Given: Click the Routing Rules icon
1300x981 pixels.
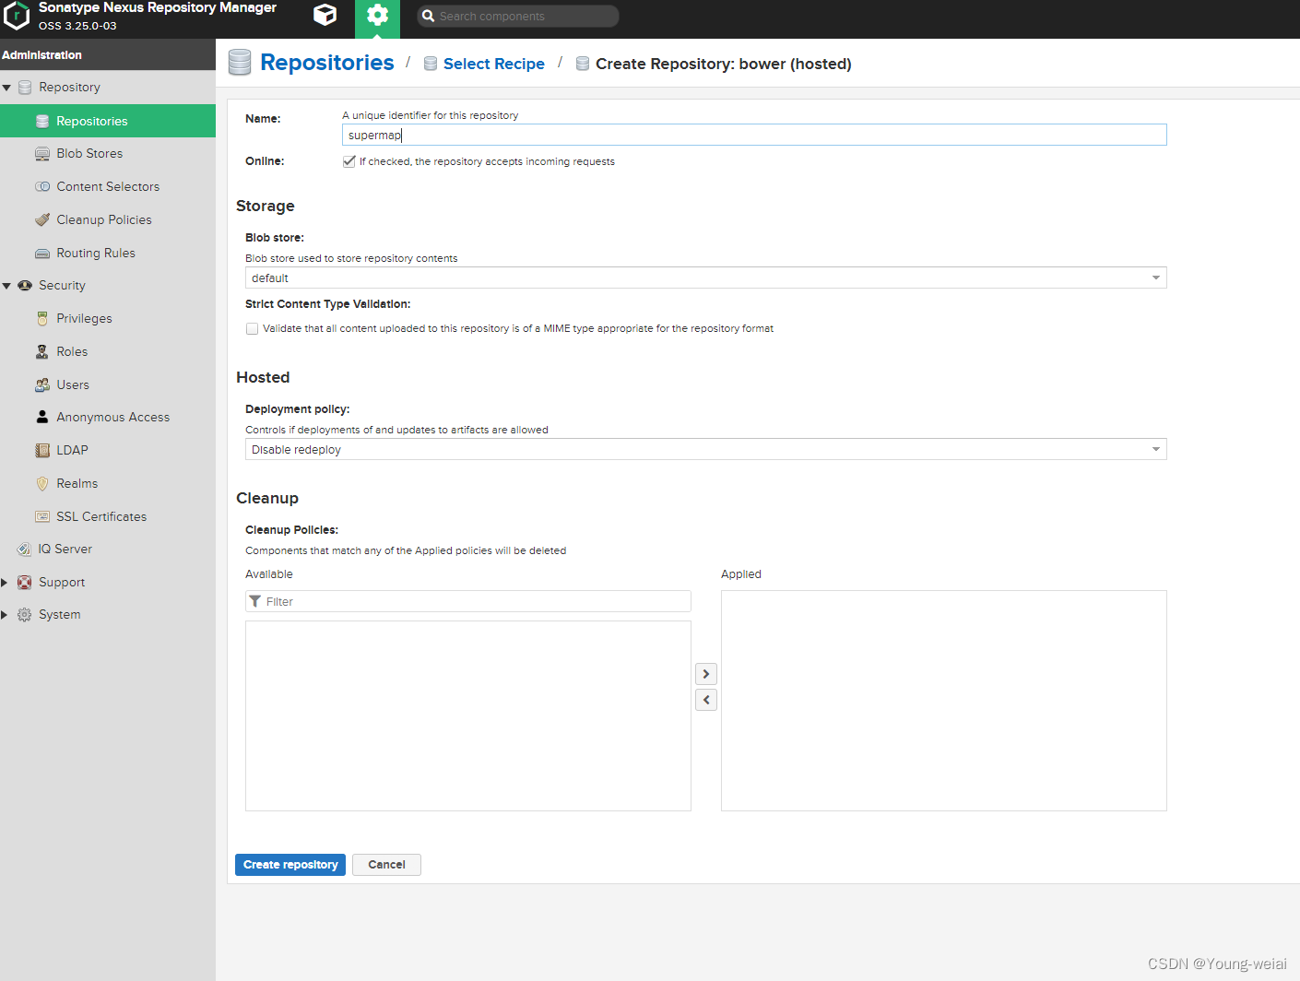Looking at the screenshot, I should (42, 253).
